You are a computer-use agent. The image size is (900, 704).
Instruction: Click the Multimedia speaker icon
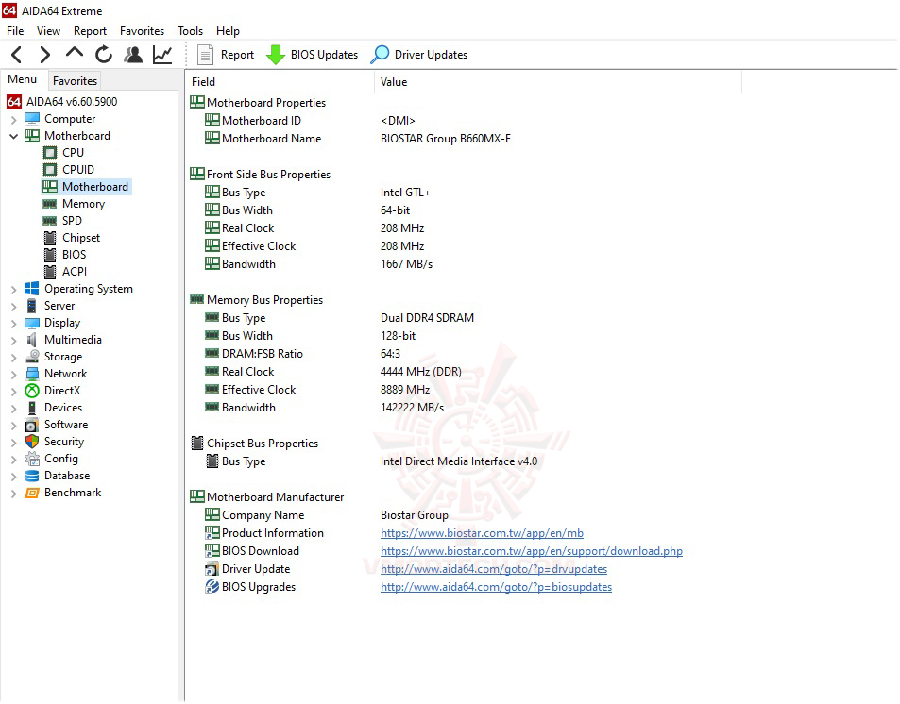32,340
